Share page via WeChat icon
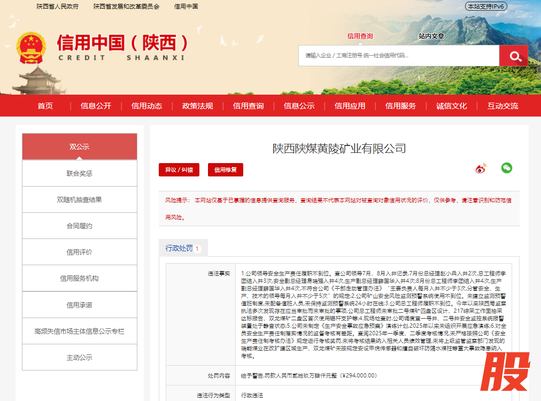Screen dimensions: 541x401 506,168
